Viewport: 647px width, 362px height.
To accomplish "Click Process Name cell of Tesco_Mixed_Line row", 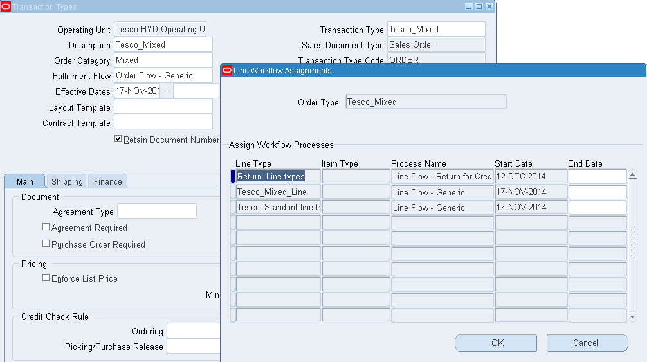I will (442, 192).
